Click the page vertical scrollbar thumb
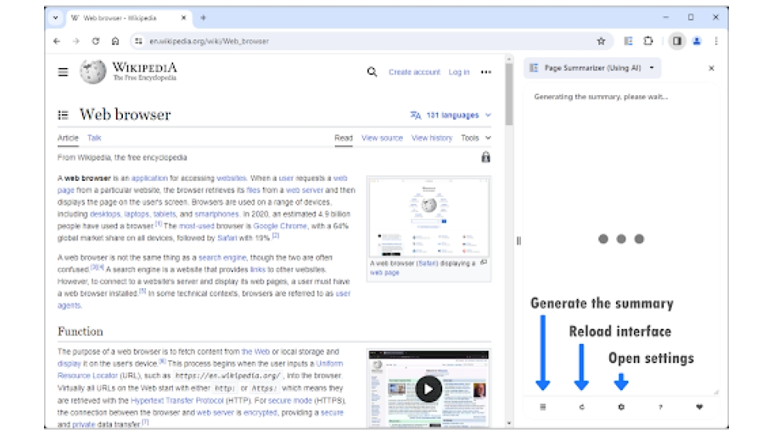 509,94
